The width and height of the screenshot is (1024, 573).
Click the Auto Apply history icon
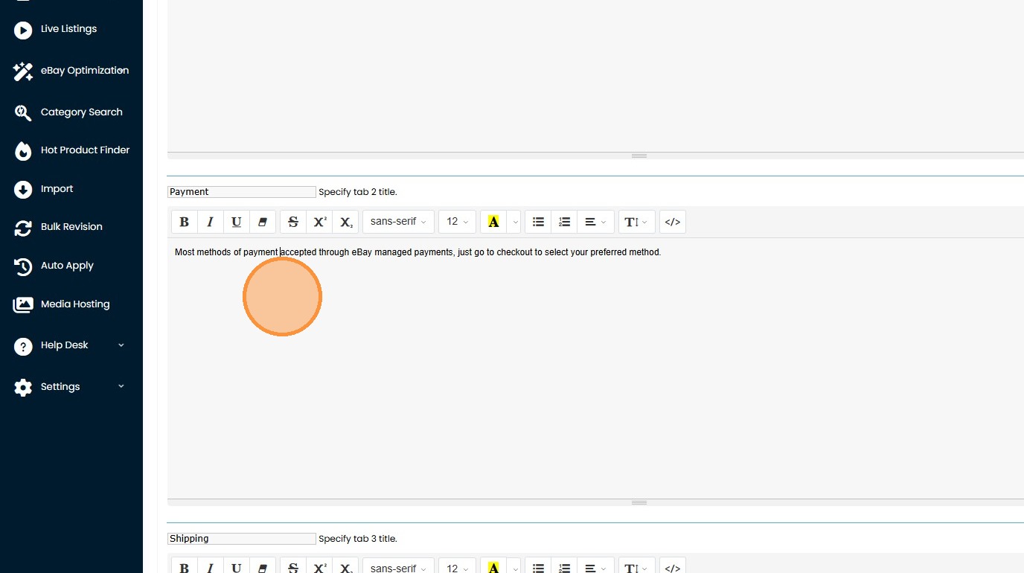point(23,266)
